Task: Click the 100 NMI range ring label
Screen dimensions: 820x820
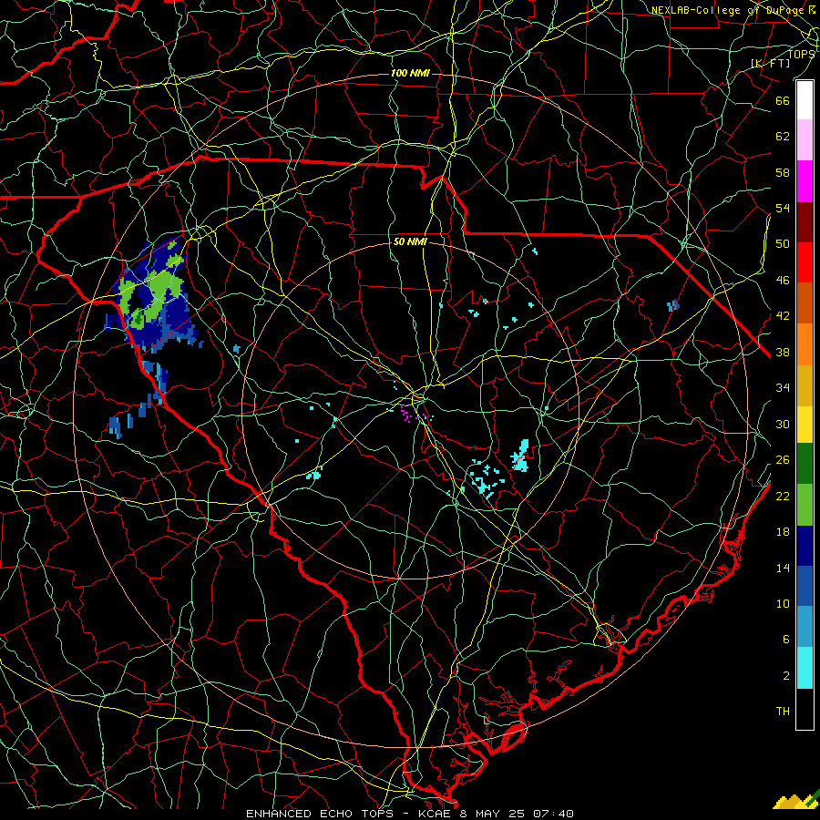Action: (x=410, y=73)
